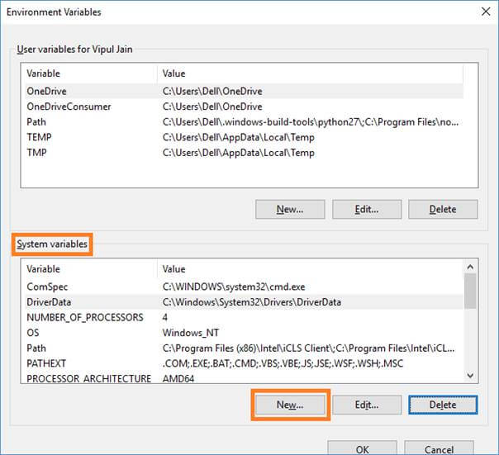Select the PATHEXT system variable
This screenshot has width=499, height=455.
coord(245,363)
